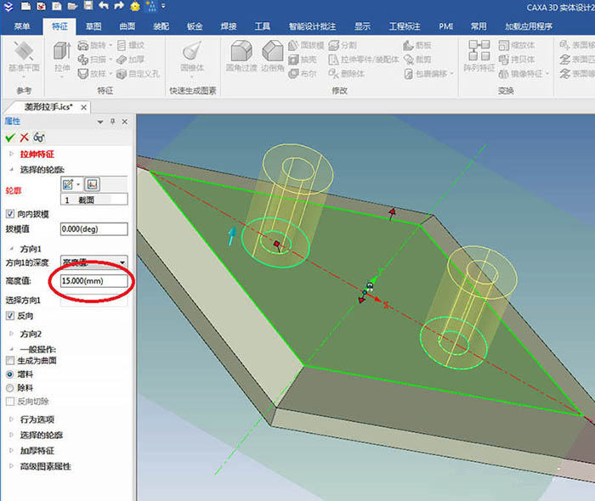This screenshot has width=595, height=501.
Task: Click the 基准平面 datum plane icon
Action: (24, 52)
